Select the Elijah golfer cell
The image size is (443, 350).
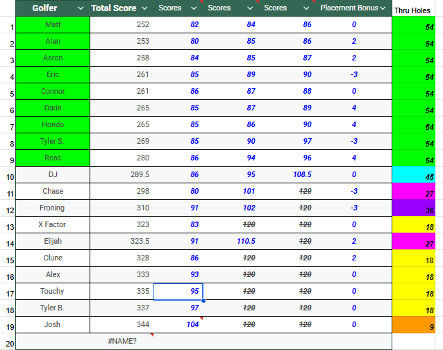pos(53,241)
